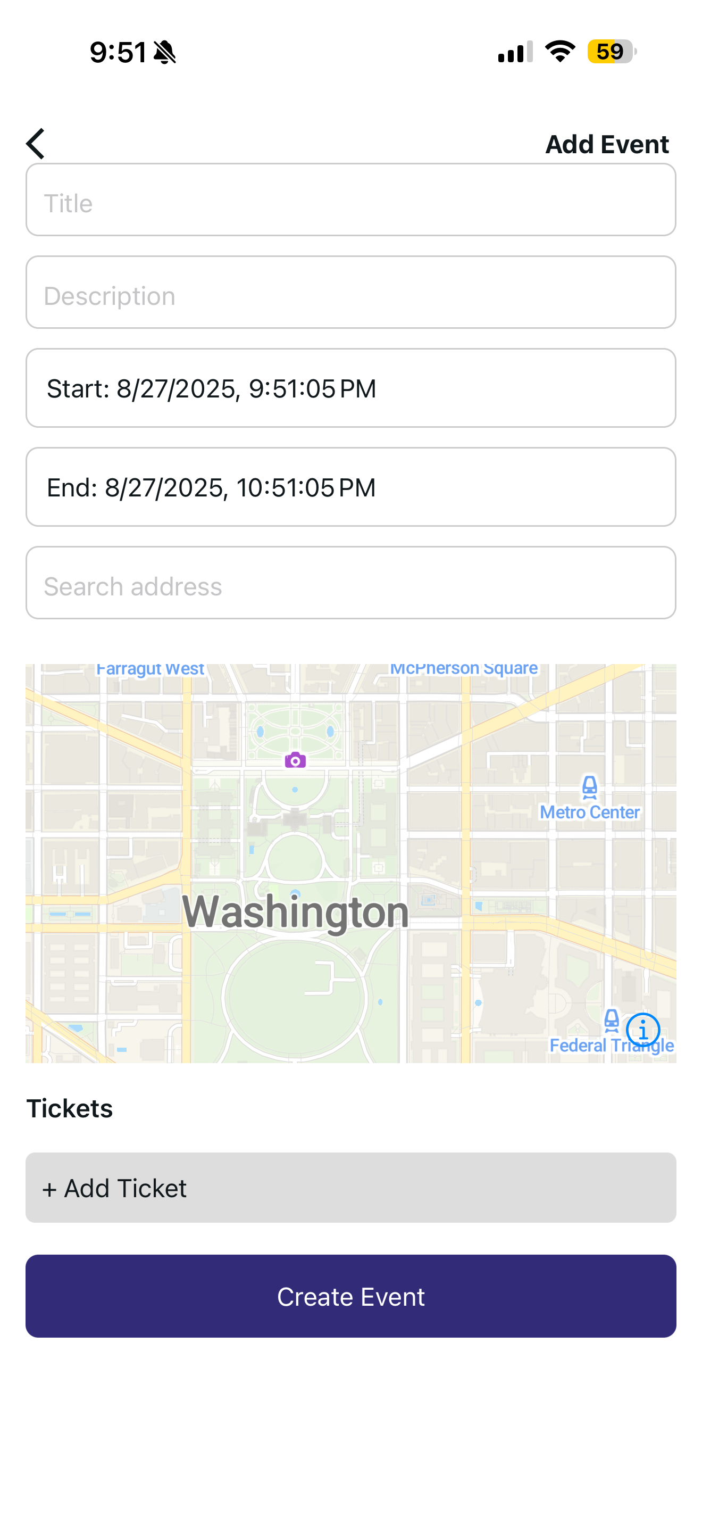Open the End date and time picker

(351, 487)
